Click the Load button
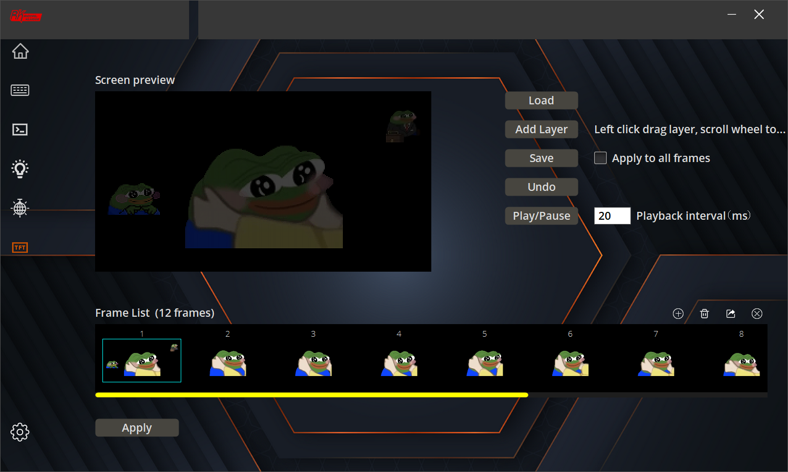 coord(542,101)
